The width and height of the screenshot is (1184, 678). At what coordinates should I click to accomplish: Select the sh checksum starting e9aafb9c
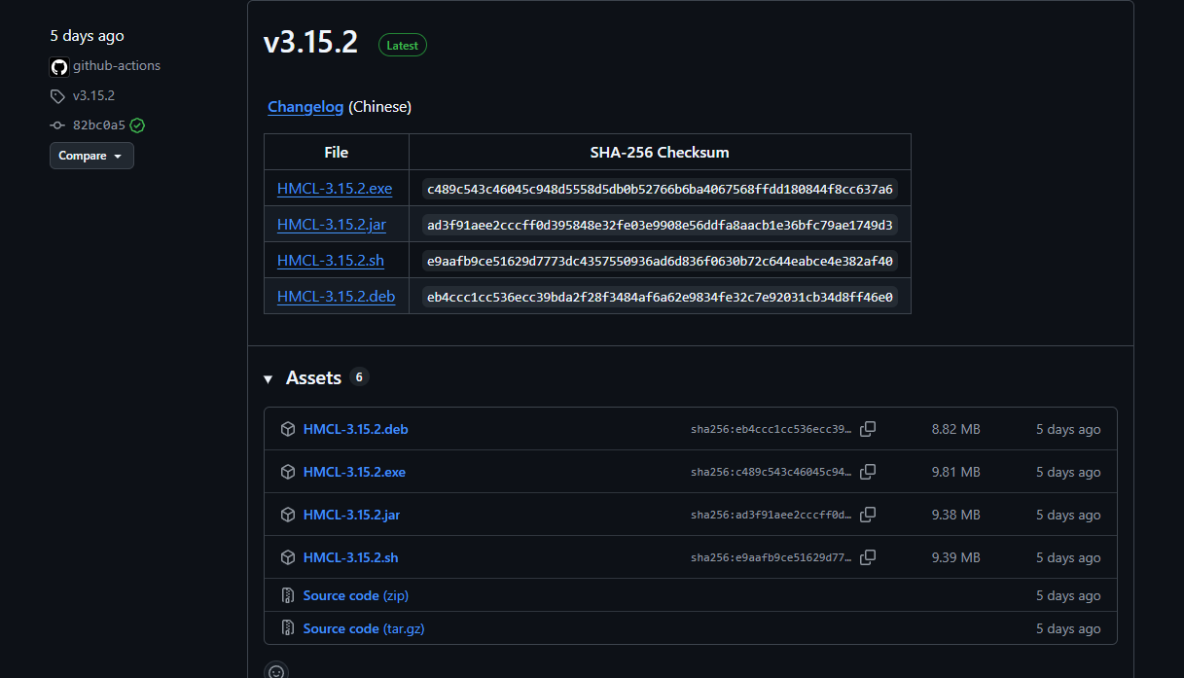click(660, 261)
